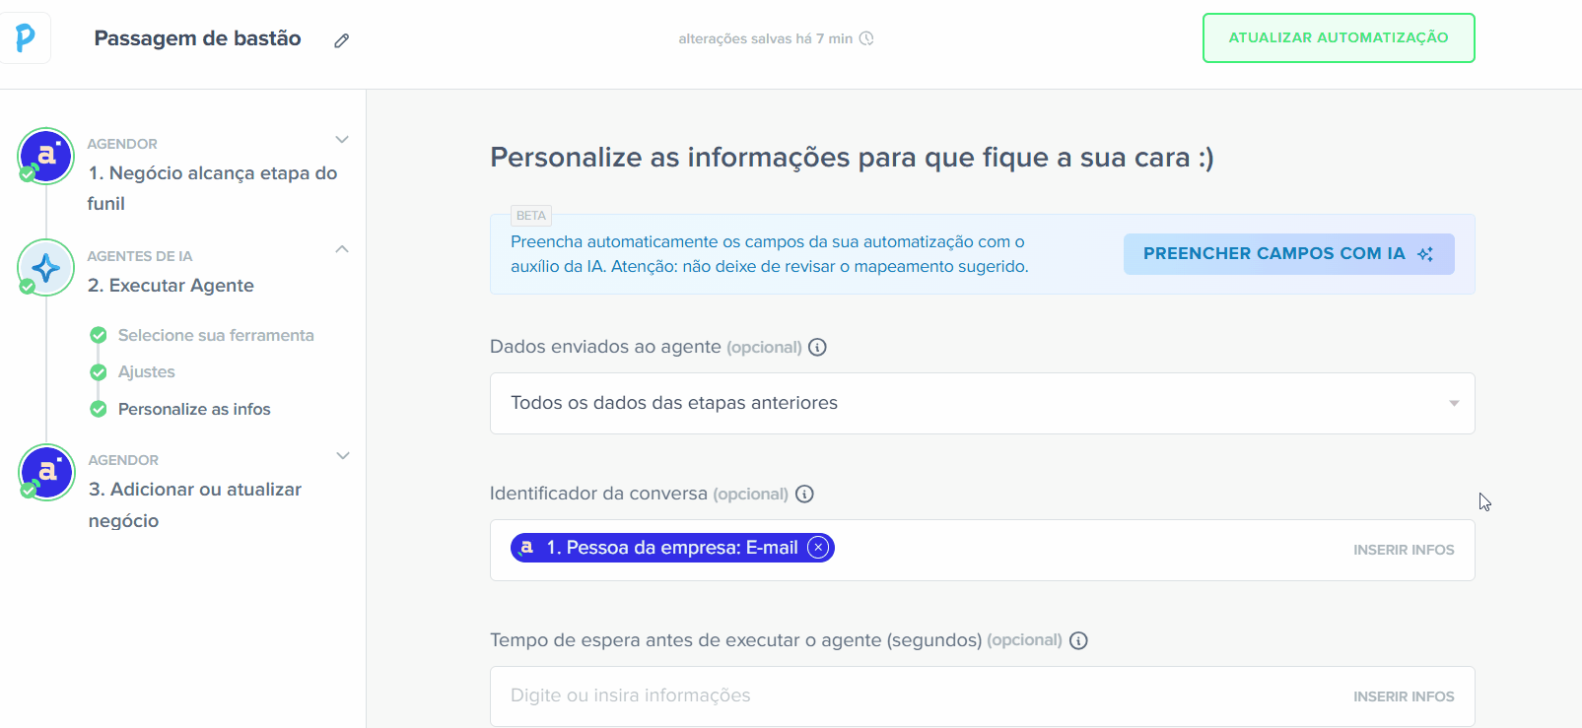Click the BETA badge label

pos(530,216)
